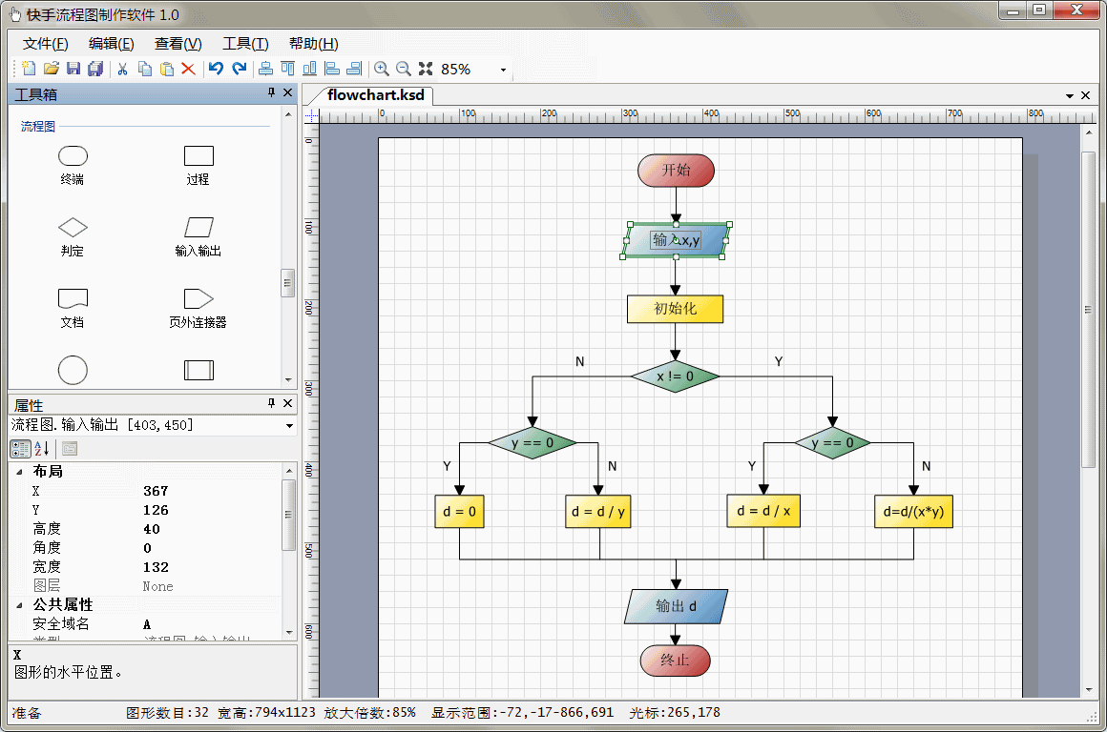Select the x != 0 decision diamond

[675, 376]
